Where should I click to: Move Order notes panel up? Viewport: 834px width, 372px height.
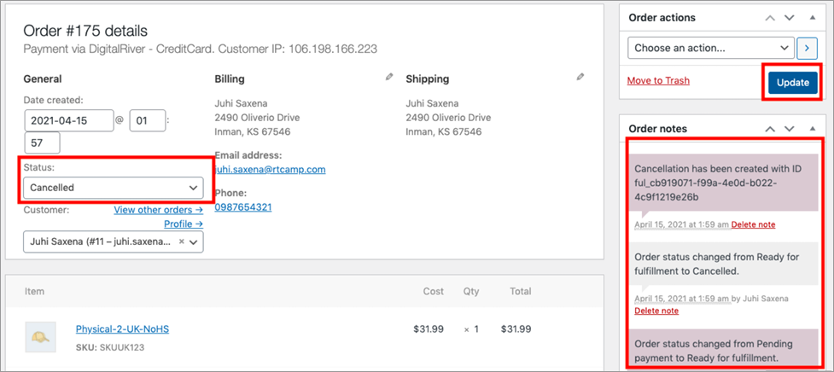click(770, 129)
